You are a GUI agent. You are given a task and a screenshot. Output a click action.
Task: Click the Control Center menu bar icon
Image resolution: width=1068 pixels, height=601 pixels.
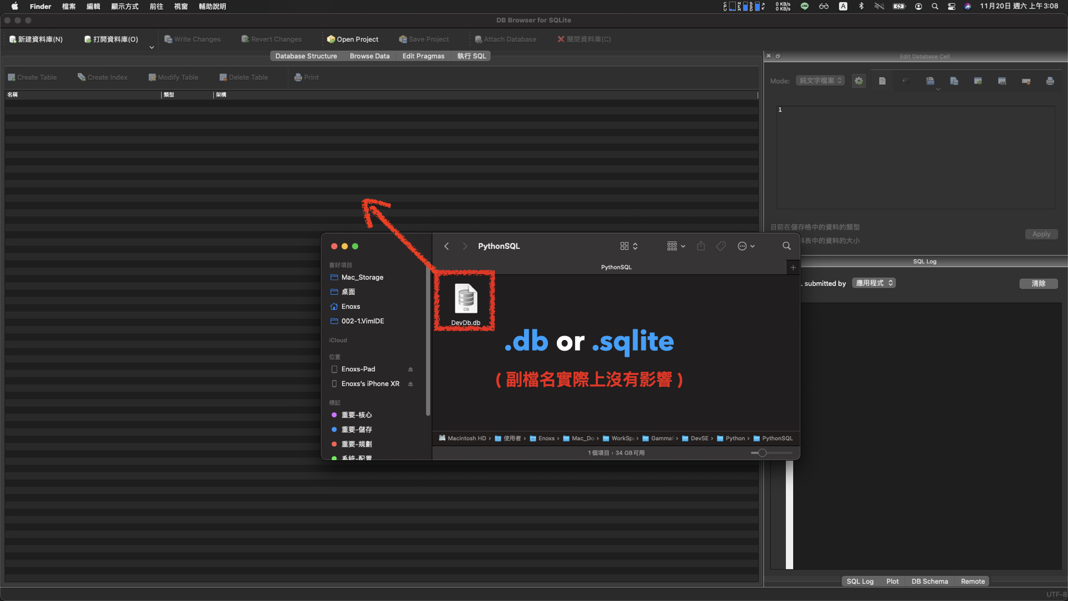tap(952, 6)
